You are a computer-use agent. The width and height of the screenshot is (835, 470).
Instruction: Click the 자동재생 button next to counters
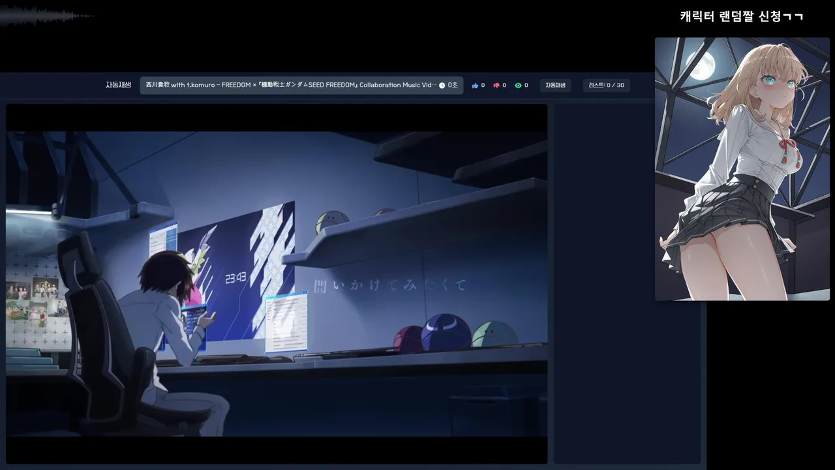pos(556,86)
